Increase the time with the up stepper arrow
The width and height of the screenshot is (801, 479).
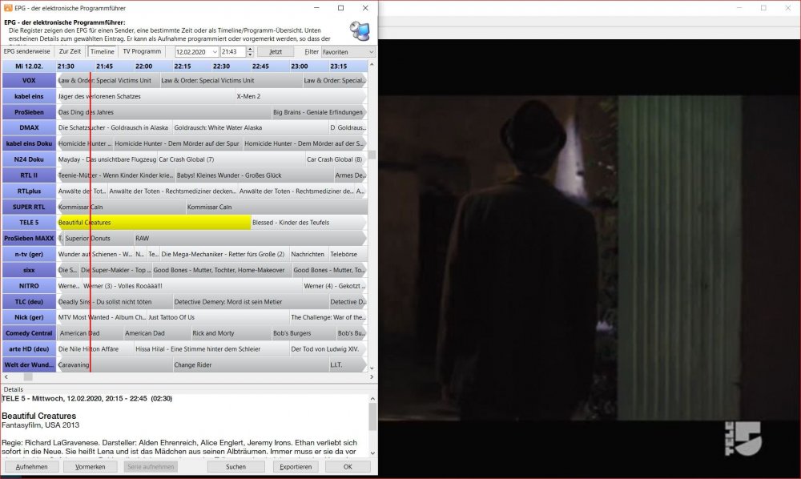click(x=250, y=50)
